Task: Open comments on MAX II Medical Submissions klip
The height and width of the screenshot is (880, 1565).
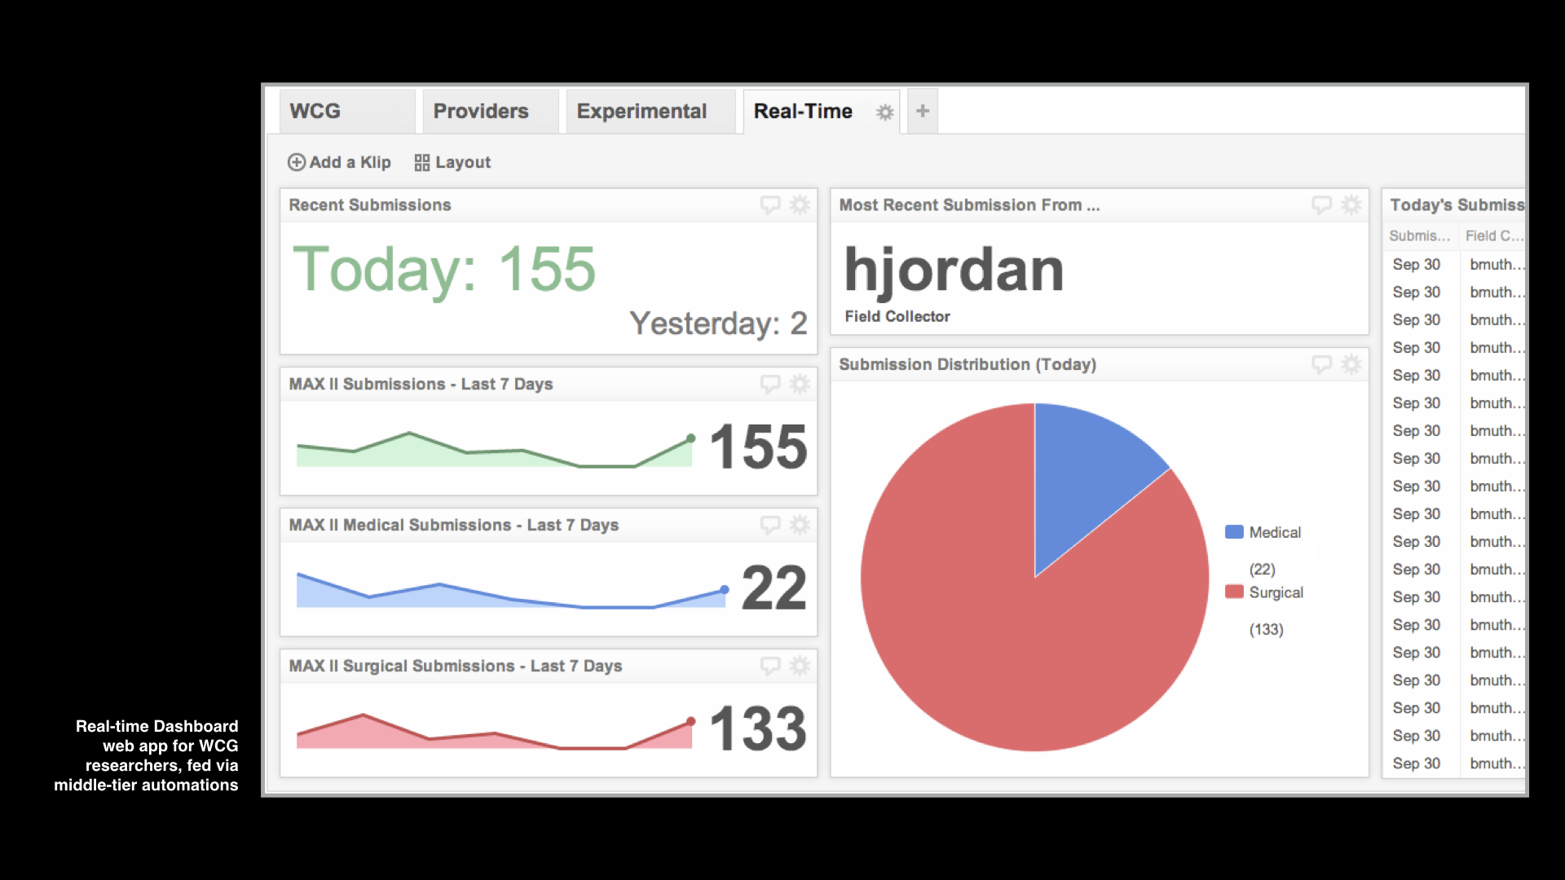Action: click(770, 525)
